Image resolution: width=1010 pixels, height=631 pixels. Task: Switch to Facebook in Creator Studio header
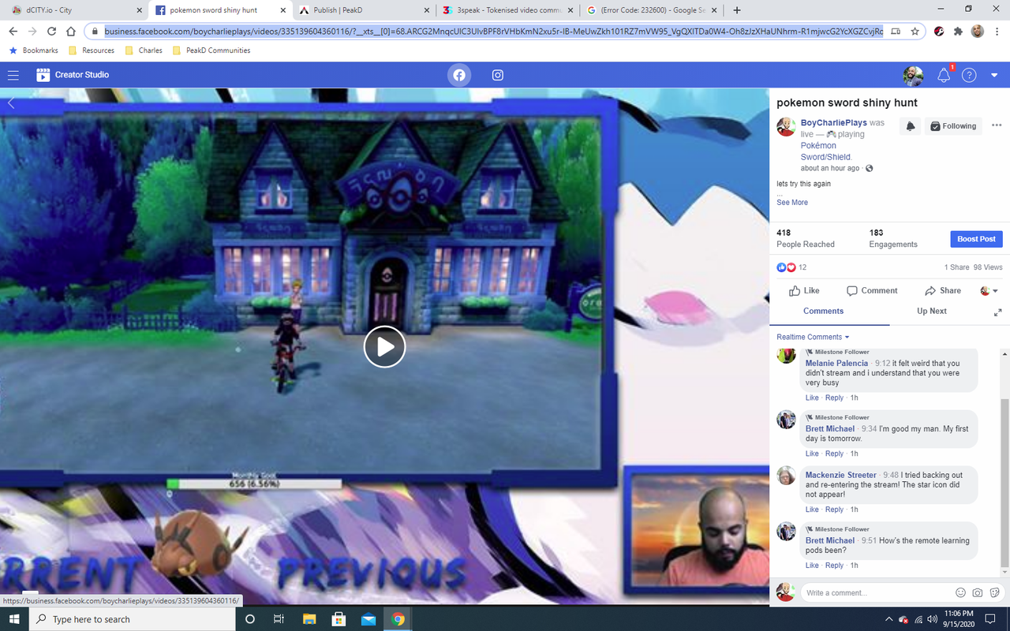click(x=459, y=75)
